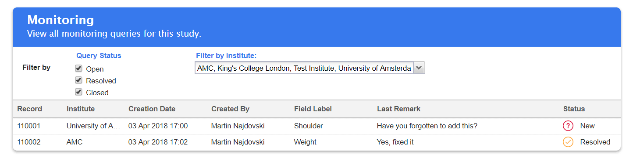Select the 'Yes, fixed it' remark cell
Viewport: 633px width, 165px height.
coord(395,142)
